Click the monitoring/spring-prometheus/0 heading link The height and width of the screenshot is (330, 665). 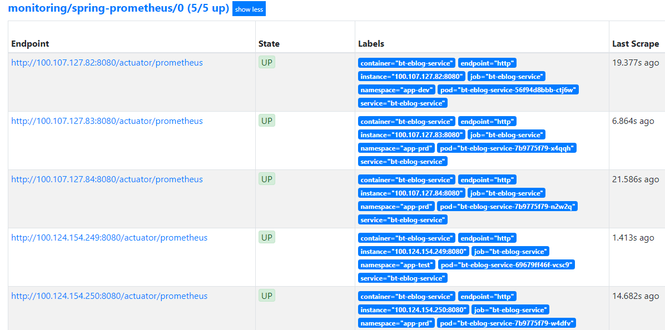(x=119, y=8)
